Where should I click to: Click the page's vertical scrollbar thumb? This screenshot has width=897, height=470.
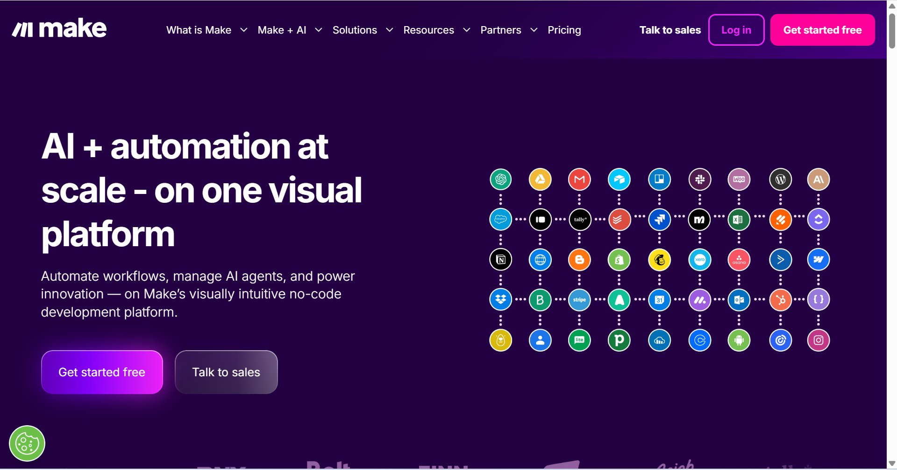pyautogui.click(x=892, y=31)
